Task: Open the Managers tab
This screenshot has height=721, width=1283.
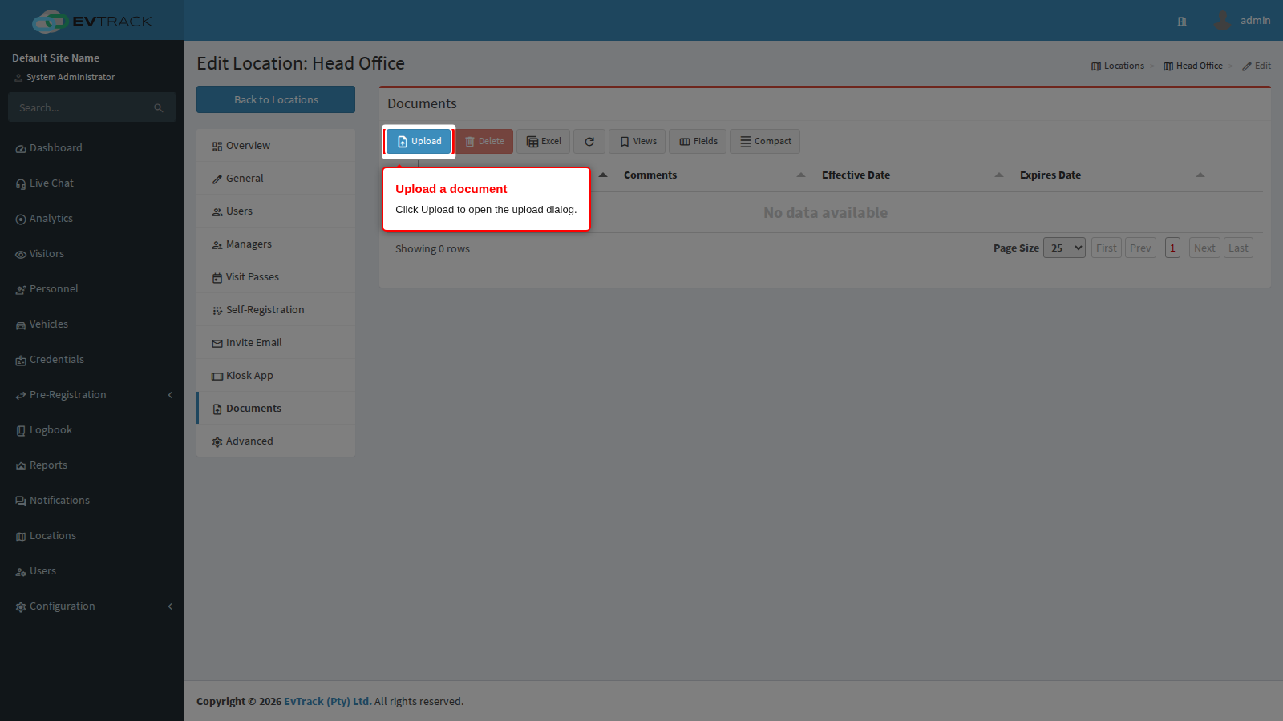Action: pyautogui.click(x=276, y=244)
